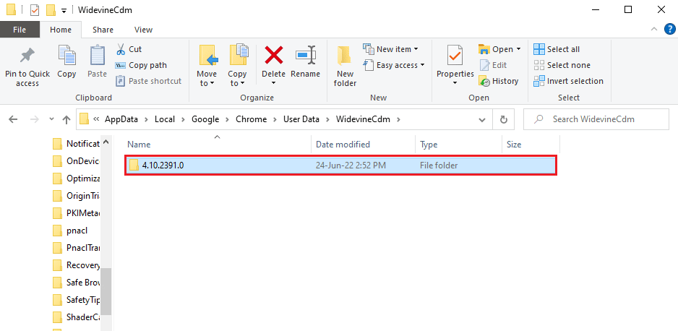
Task: Click Select all in the ribbon
Action: coord(557,49)
